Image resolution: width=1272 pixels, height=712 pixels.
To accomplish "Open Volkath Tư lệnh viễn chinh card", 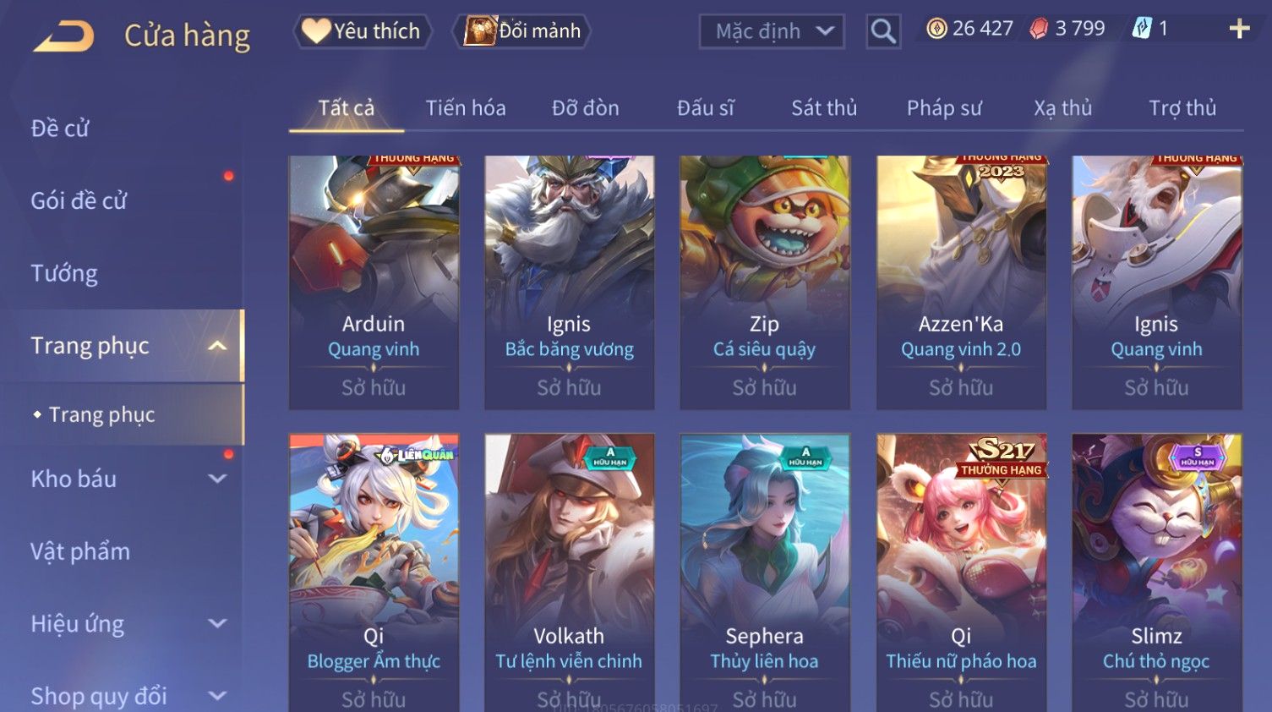I will point(569,572).
